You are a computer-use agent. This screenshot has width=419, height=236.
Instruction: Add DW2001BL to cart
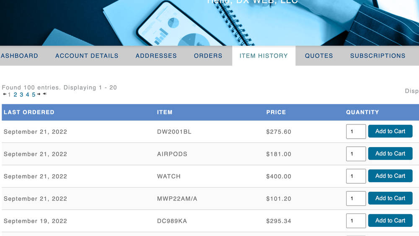(390, 131)
